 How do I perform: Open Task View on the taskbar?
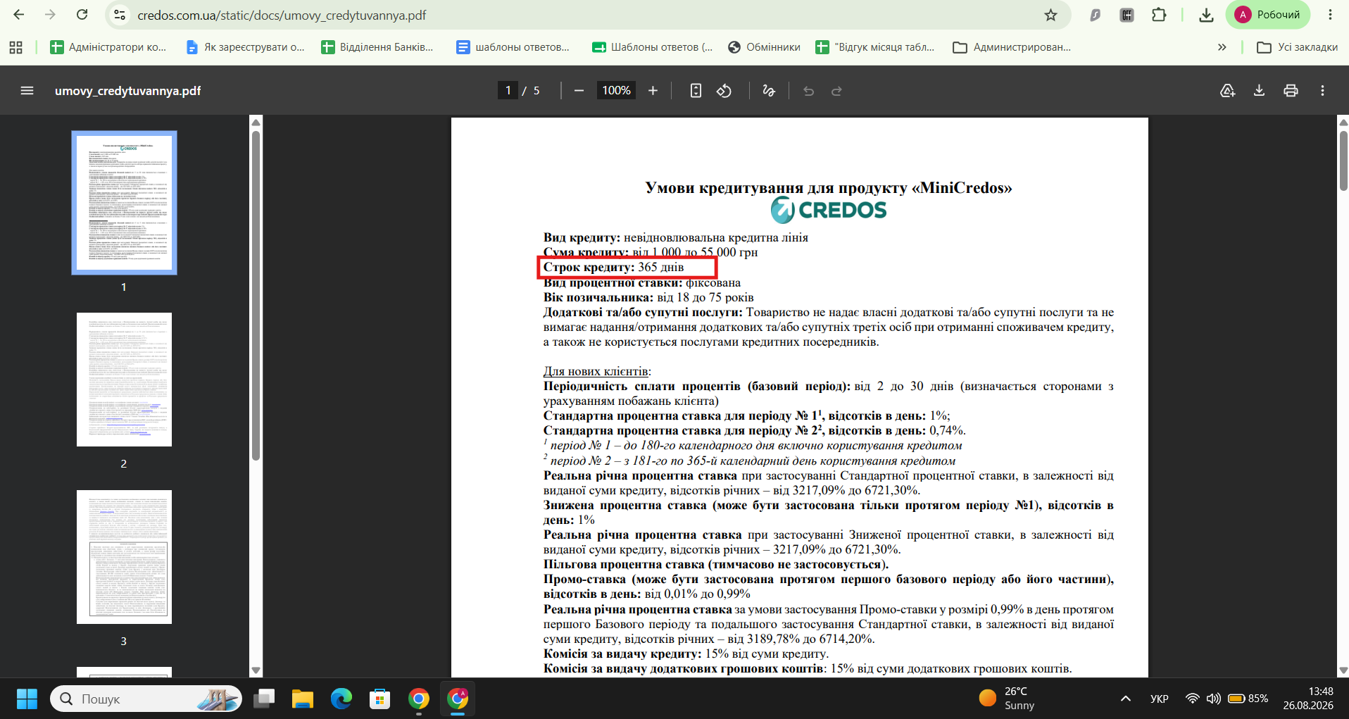[264, 699]
